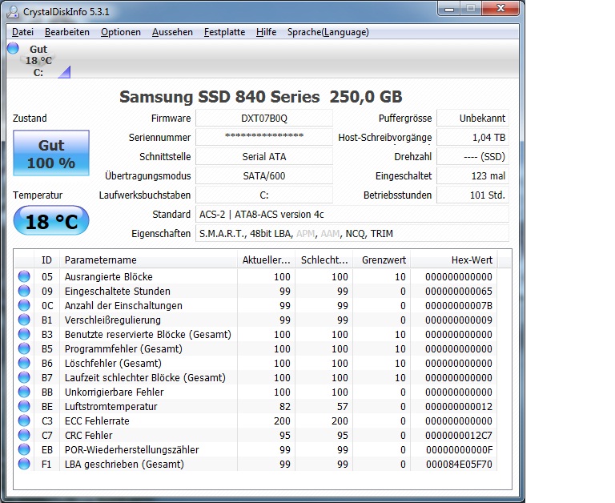This screenshot has width=615, height=503.
Task: Open the Aussehen menu
Action: pos(172,32)
